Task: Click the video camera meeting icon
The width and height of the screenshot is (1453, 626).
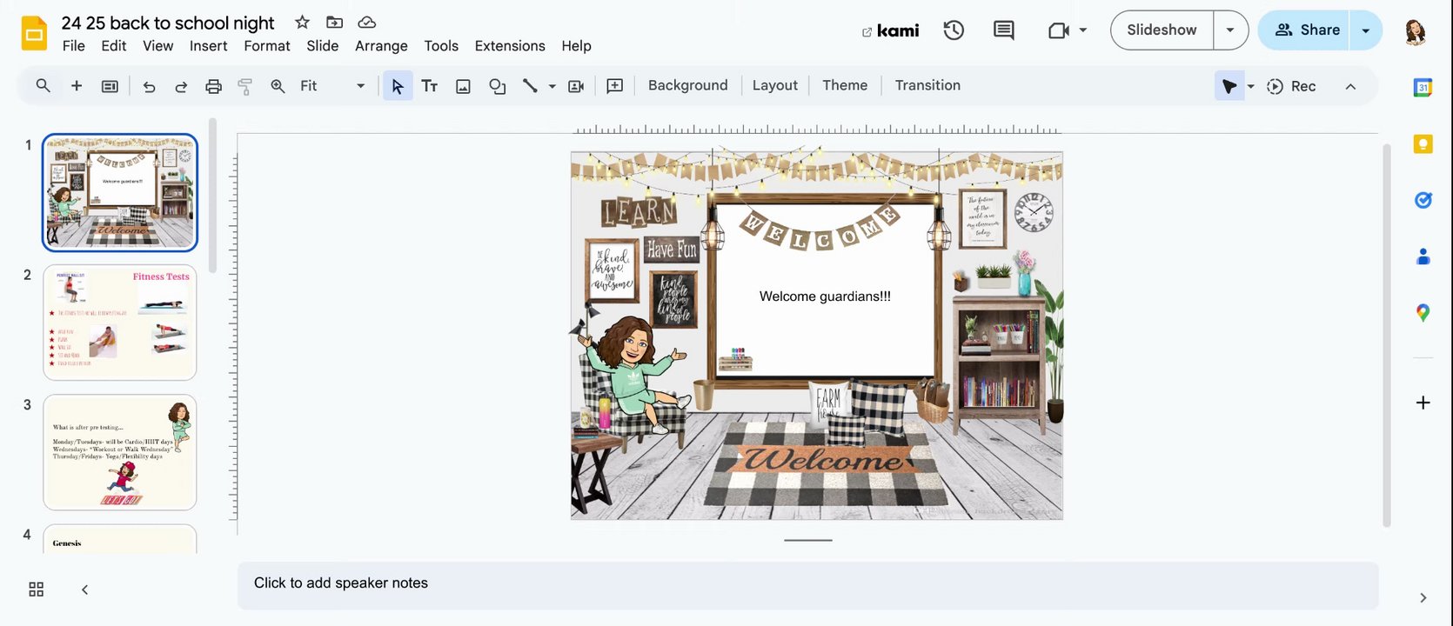Action: pyautogui.click(x=1058, y=30)
